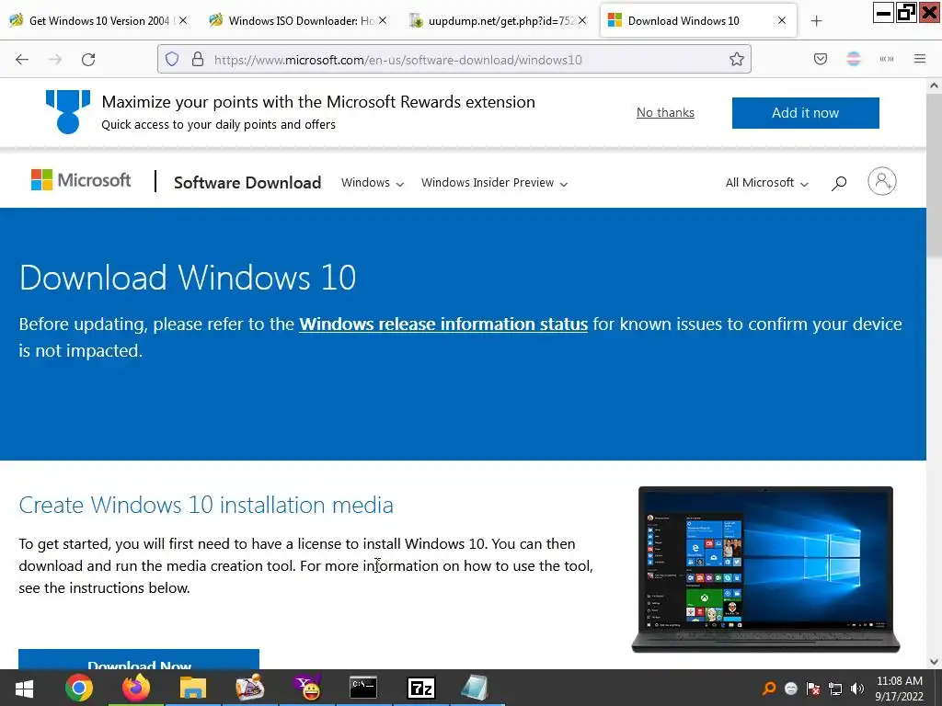The height and width of the screenshot is (706, 942).
Task: Open File Explorer from the taskbar
Action: (x=193, y=688)
